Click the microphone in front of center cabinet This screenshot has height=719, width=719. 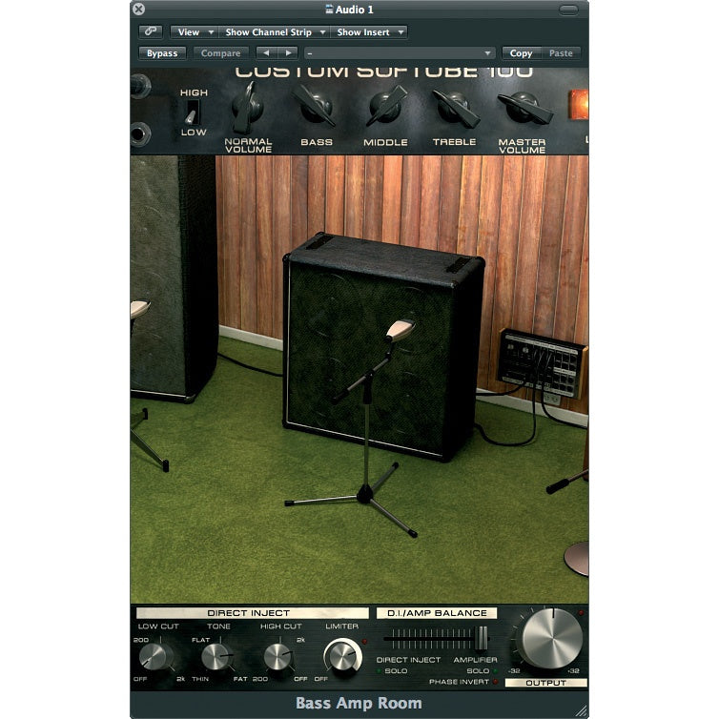[x=400, y=331]
